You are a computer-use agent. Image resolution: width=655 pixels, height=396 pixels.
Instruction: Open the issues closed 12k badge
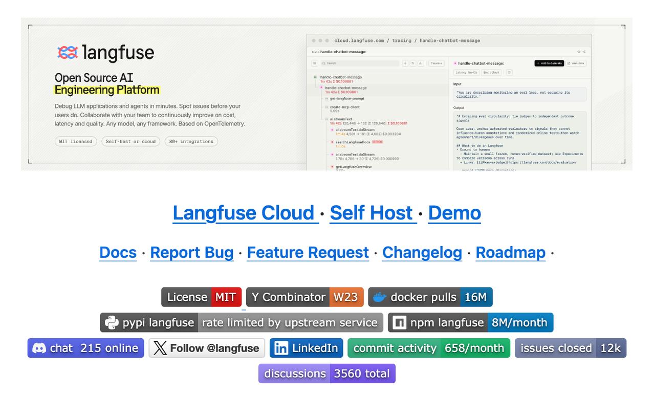point(571,348)
